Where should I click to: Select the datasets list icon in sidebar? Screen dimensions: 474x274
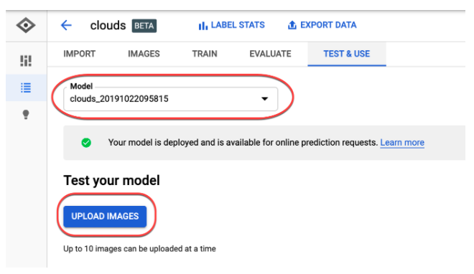(26, 88)
